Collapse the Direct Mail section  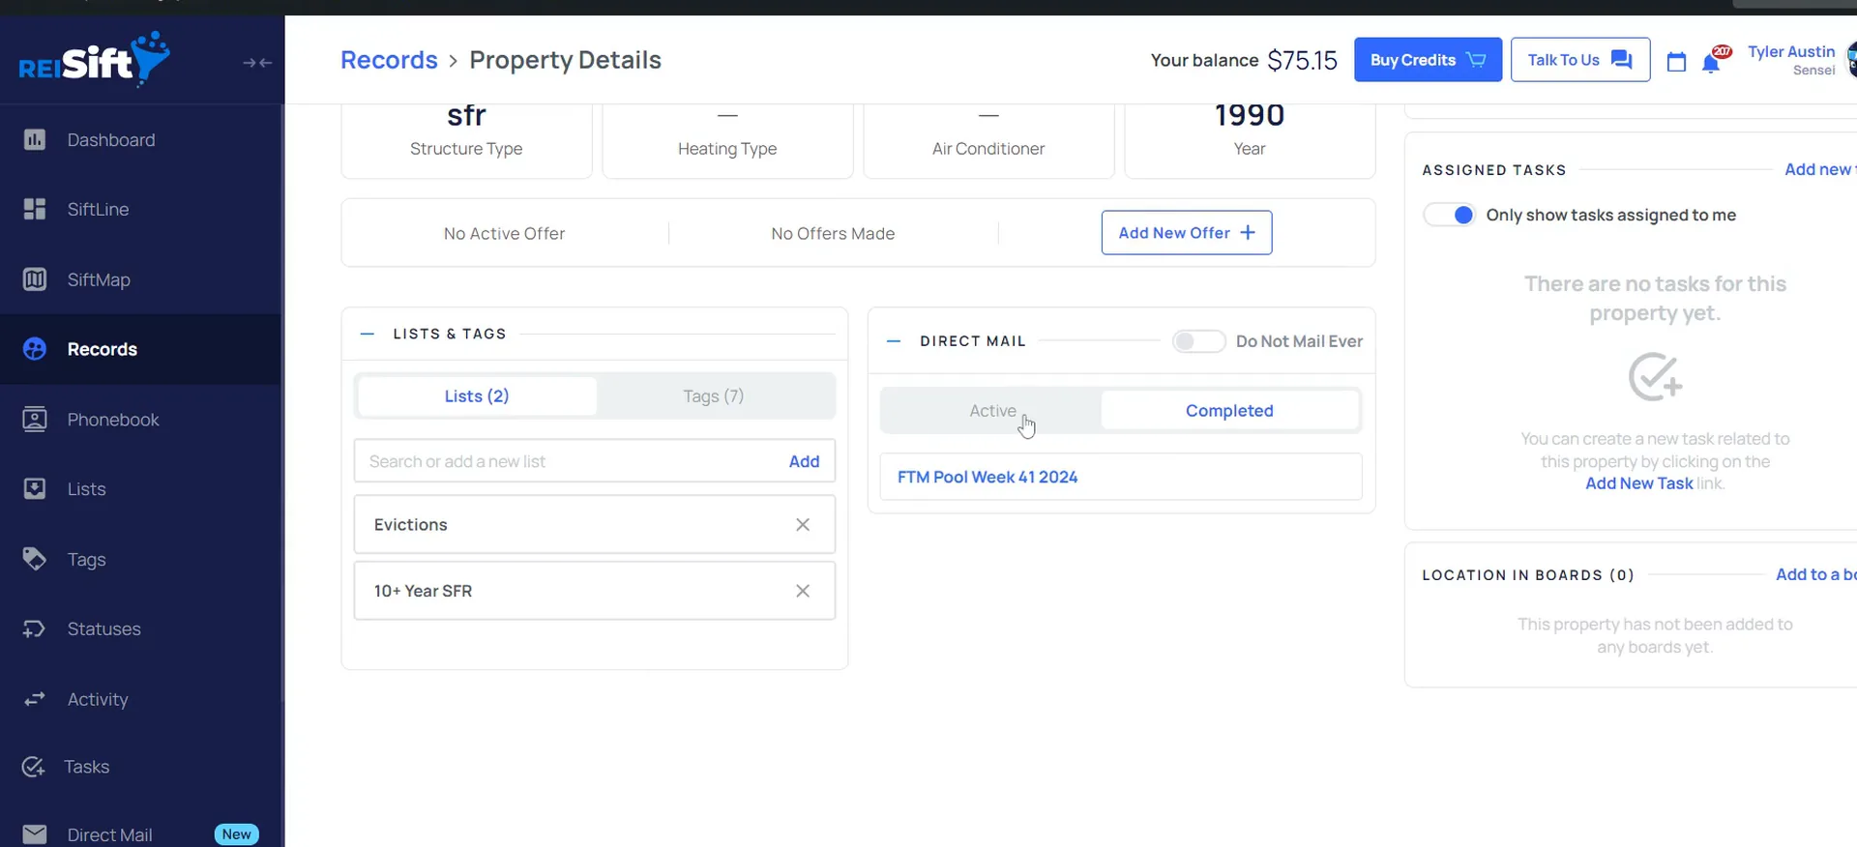[894, 341]
